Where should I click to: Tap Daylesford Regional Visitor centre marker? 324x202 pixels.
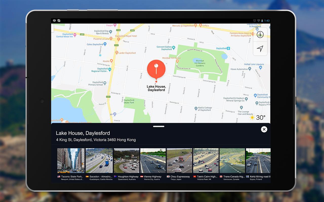110,69
